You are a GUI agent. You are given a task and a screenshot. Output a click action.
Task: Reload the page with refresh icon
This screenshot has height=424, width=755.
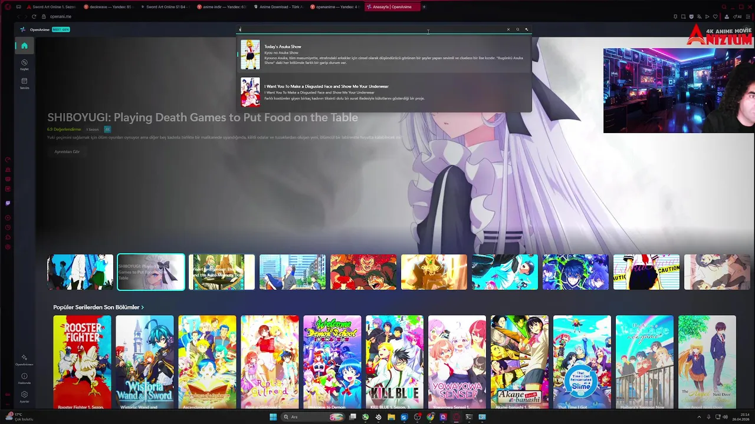[x=34, y=16]
